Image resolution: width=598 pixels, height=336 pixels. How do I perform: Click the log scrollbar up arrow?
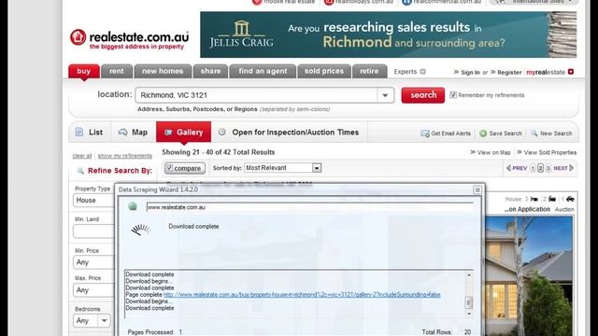(469, 275)
